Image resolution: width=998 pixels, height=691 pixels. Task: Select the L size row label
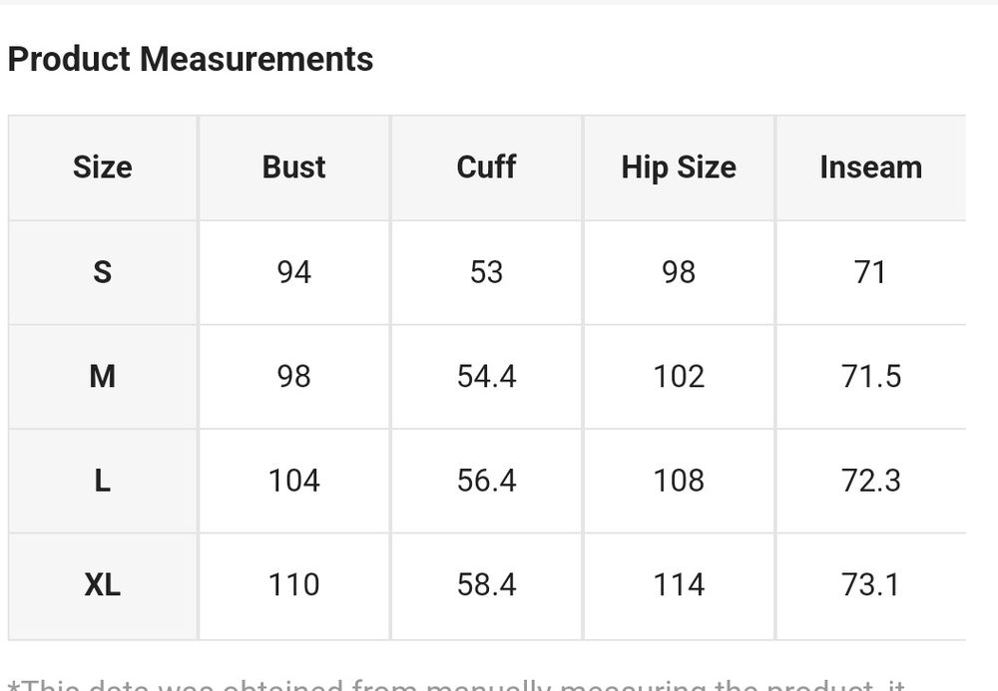pyautogui.click(x=102, y=481)
